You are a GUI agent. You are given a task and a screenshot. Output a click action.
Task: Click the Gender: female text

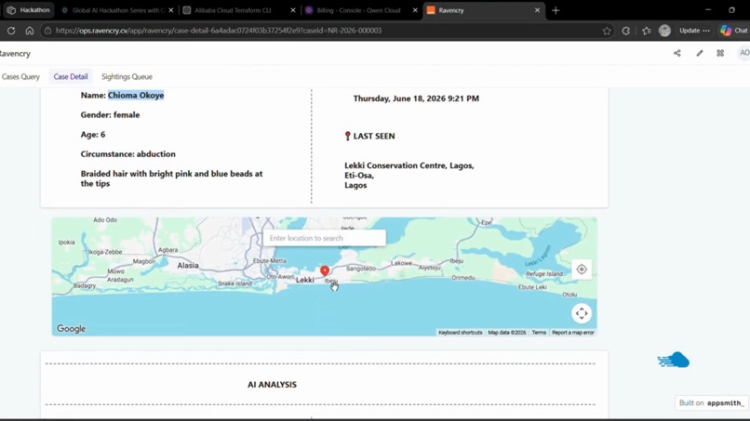(110, 114)
